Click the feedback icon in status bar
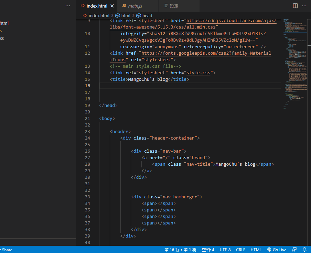The height and width of the screenshot is (253, 311). (x=294, y=250)
